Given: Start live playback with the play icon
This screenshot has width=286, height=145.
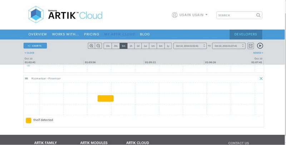Looking at the screenshot, I should [260, 46].
